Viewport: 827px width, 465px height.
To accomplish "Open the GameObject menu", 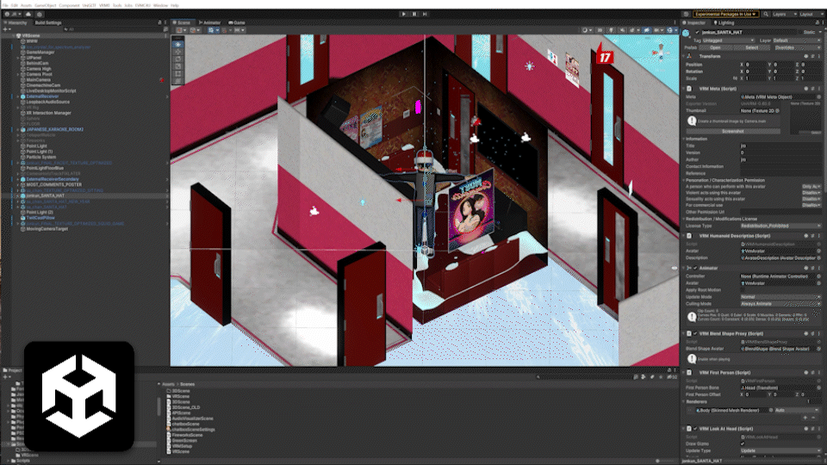I will (44, 4).
